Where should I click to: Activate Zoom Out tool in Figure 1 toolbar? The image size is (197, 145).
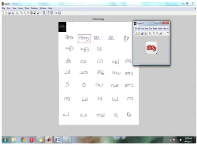[x=25, y=13]
